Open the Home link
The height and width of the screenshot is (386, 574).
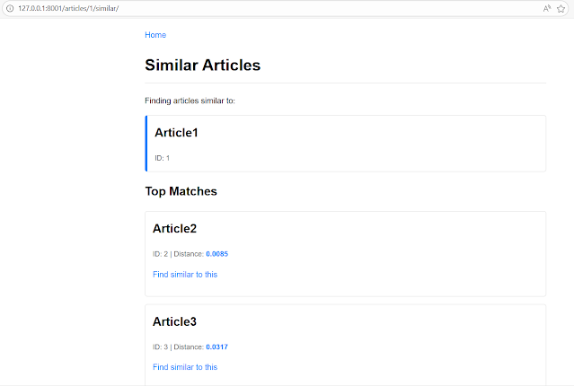(x=155, y=35)
